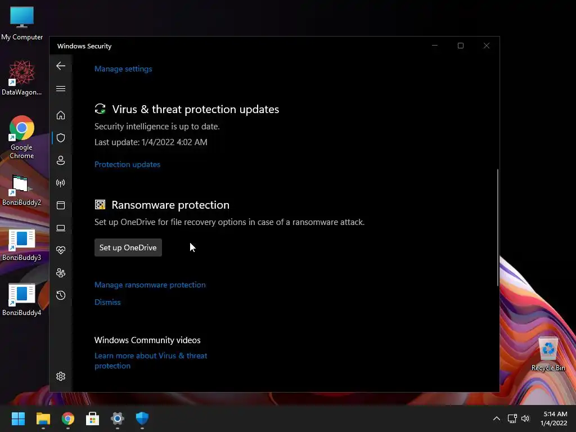Click the network icon in system tray
Screen dimensions: 576x432
point(512,418)
